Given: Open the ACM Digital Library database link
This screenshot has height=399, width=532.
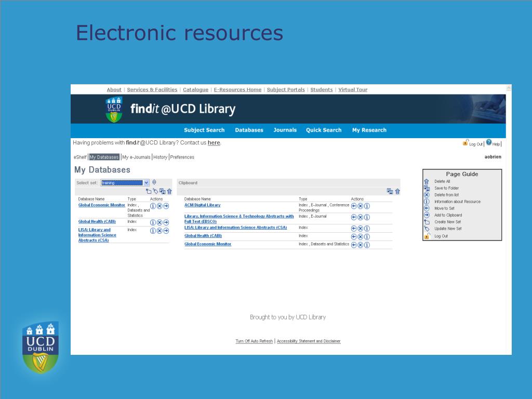Looking at the screenshot, I should coord(202,205).
